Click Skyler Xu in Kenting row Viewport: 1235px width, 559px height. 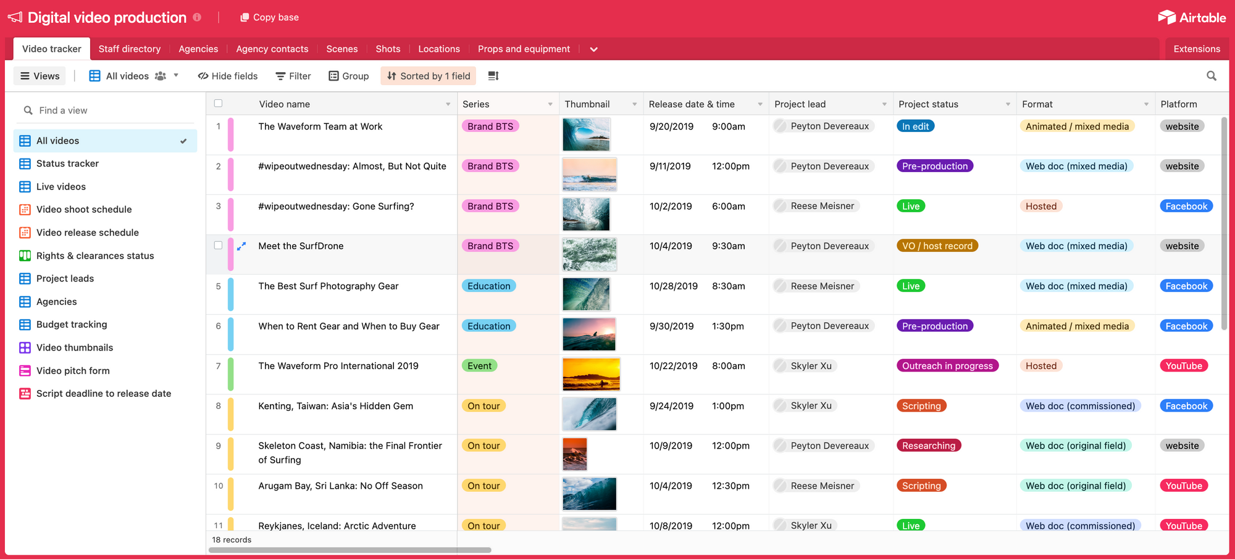click(805, 405)
